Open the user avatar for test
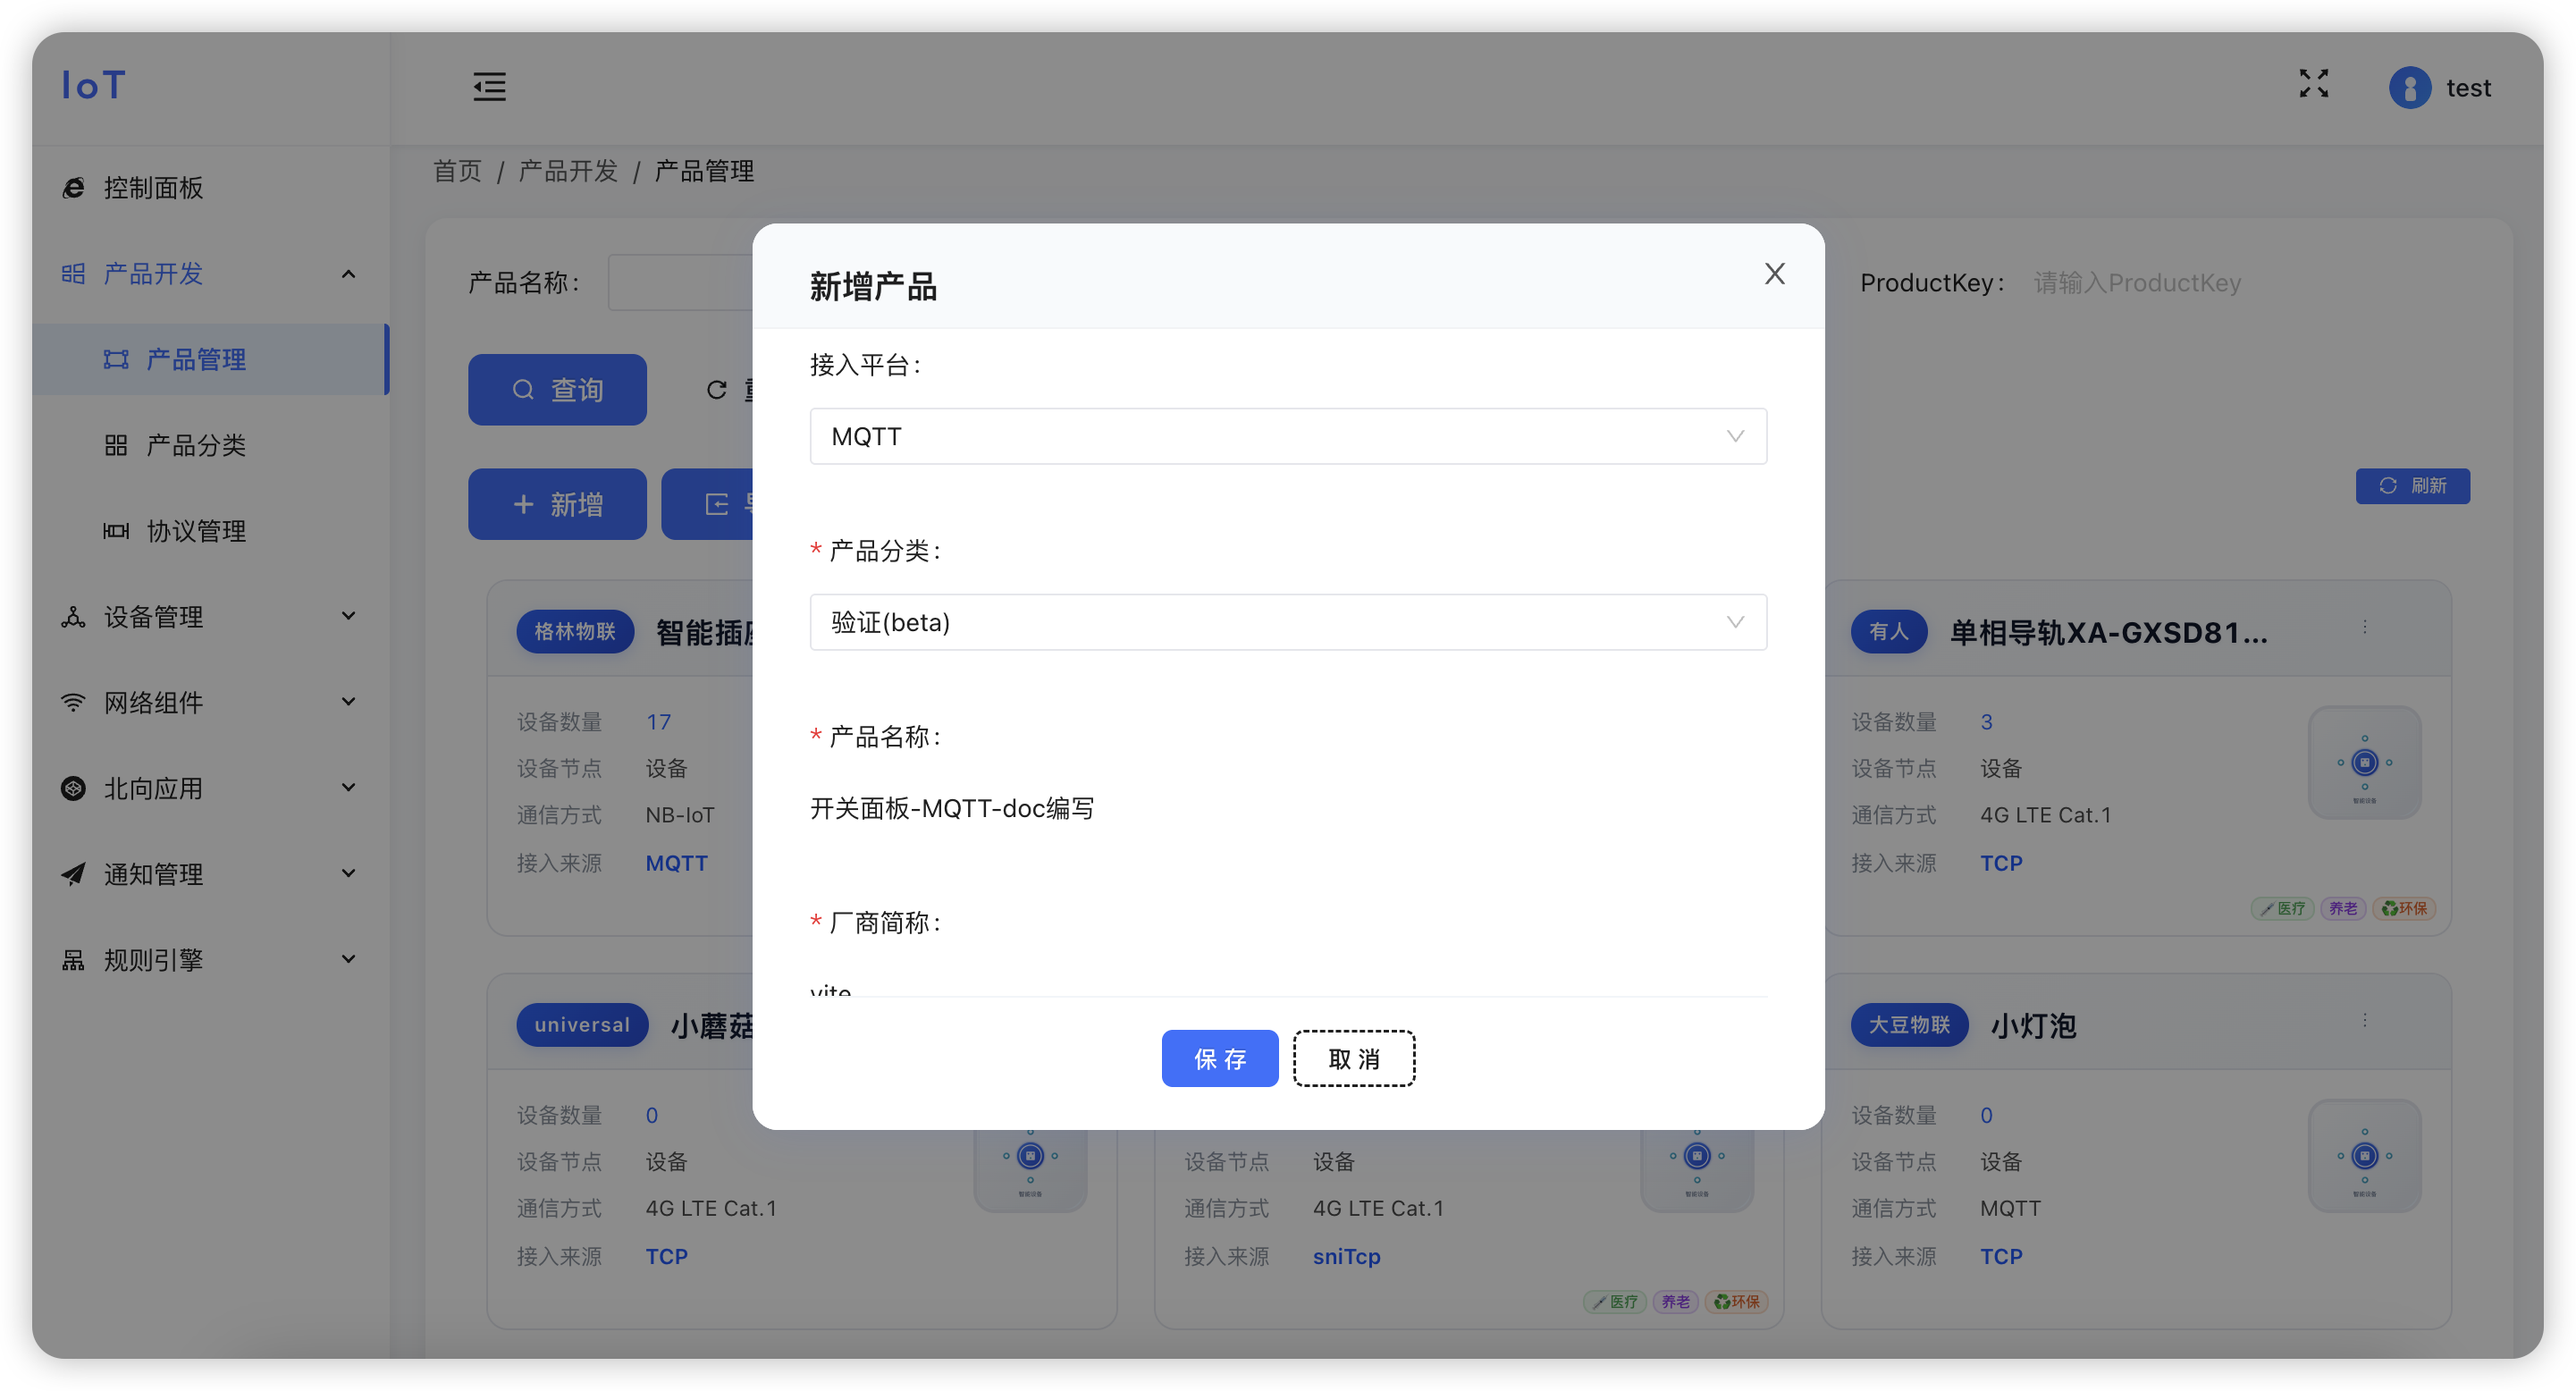 click(2410, 88)
